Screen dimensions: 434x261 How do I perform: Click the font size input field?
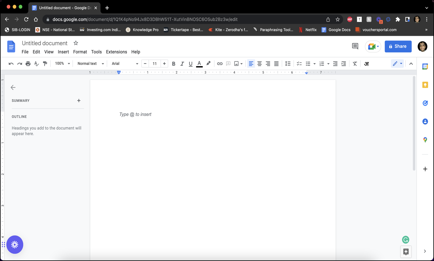(x=154, y=64)
